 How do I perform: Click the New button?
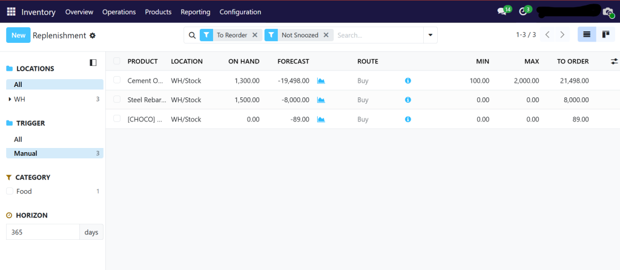[18, 35]
